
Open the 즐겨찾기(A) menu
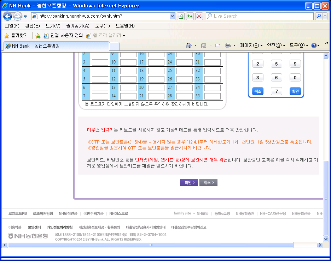[x=78, y=26]
